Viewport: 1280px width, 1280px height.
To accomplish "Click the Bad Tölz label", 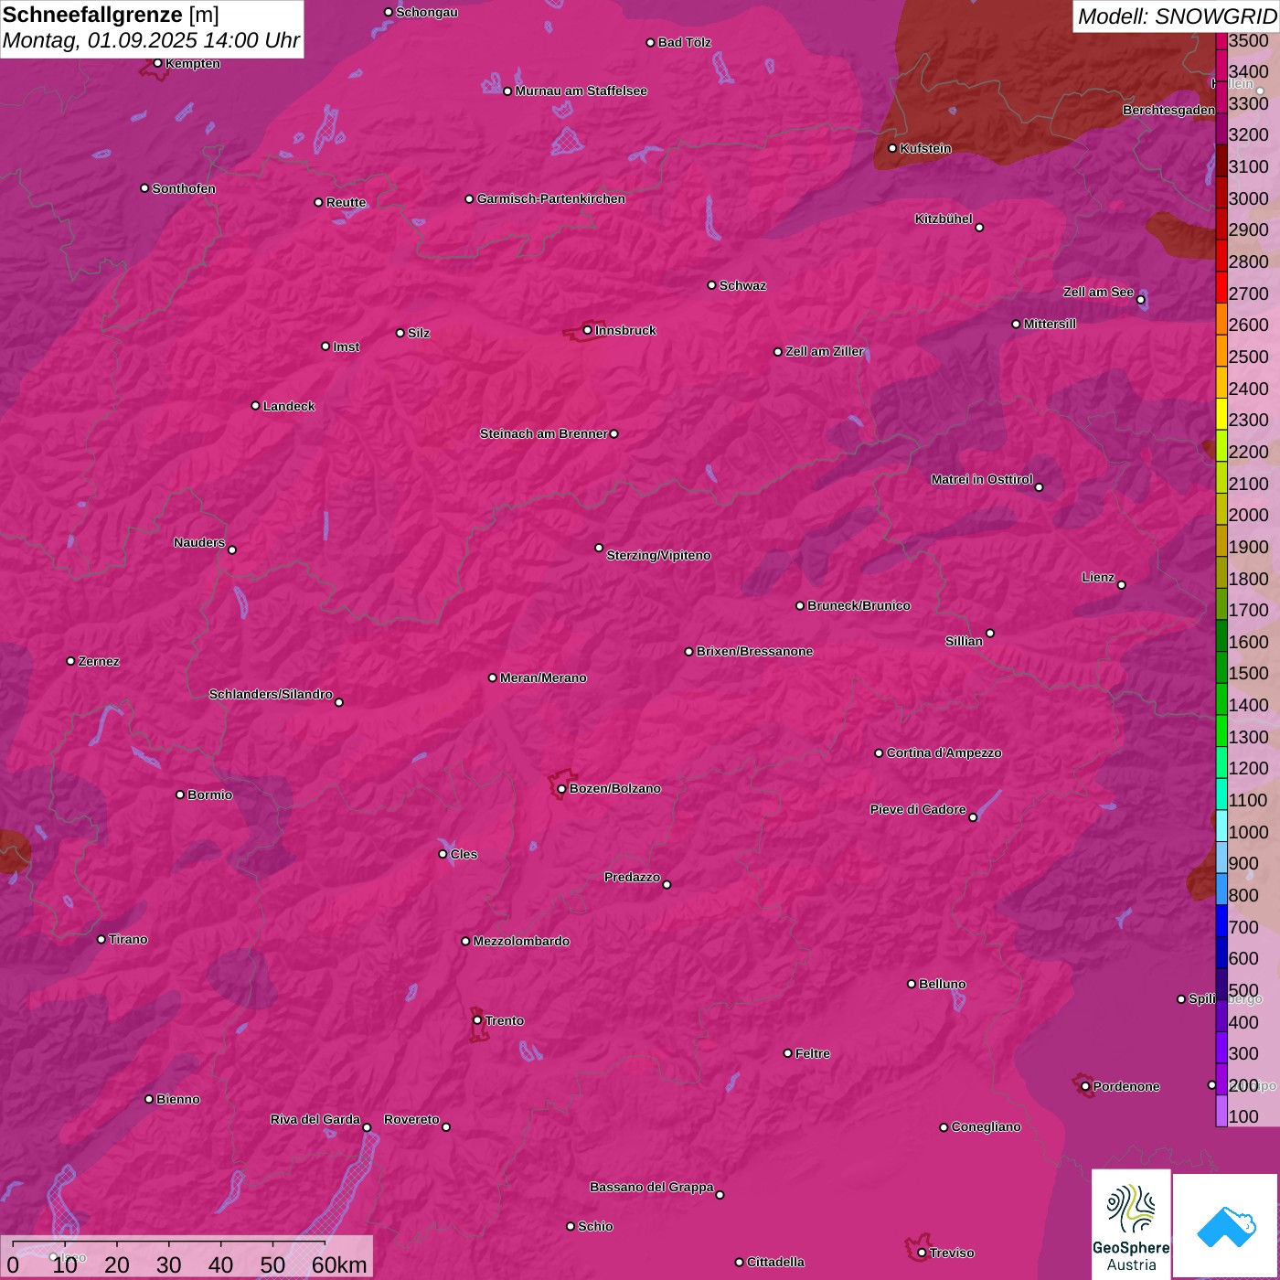I will 685,42.
